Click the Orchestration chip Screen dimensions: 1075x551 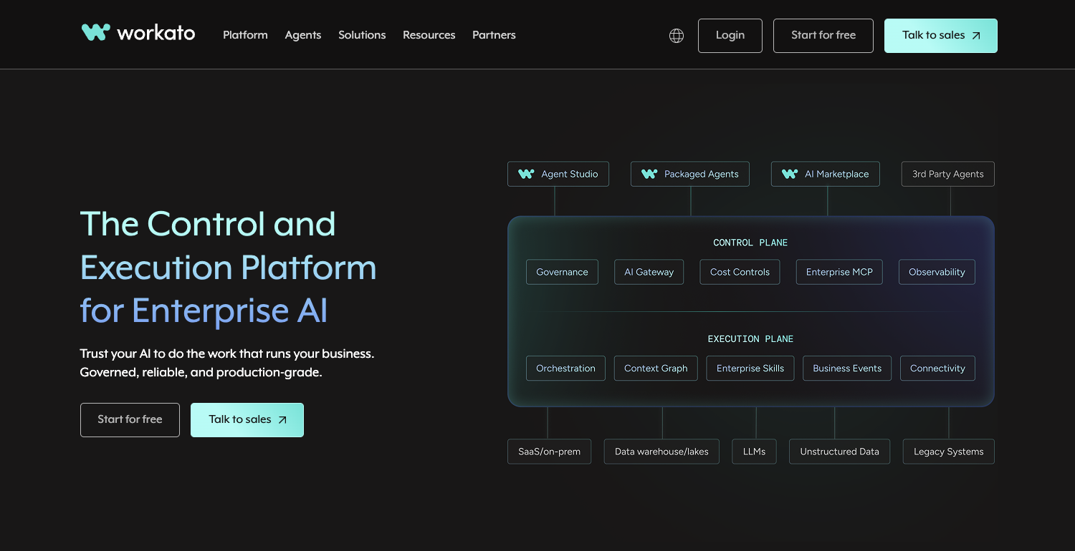point(565,369)
